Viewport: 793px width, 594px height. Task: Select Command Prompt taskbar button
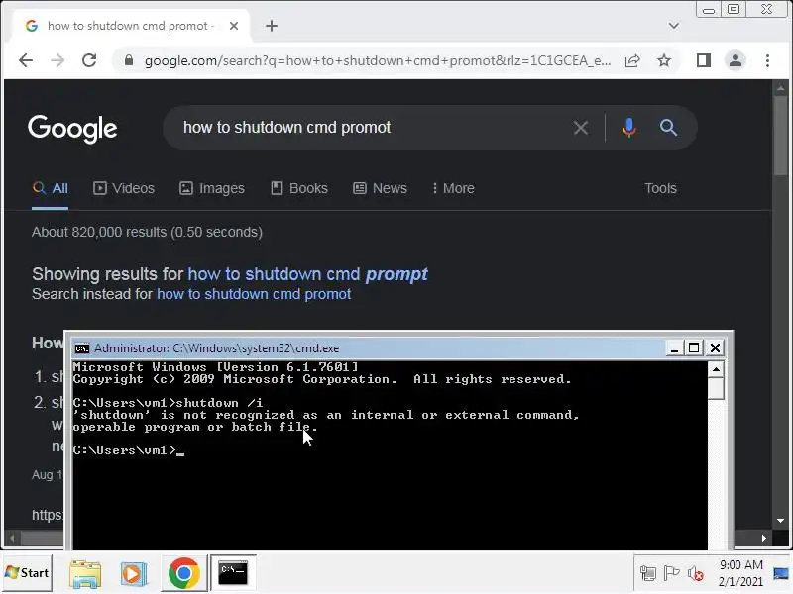(233, 573)
